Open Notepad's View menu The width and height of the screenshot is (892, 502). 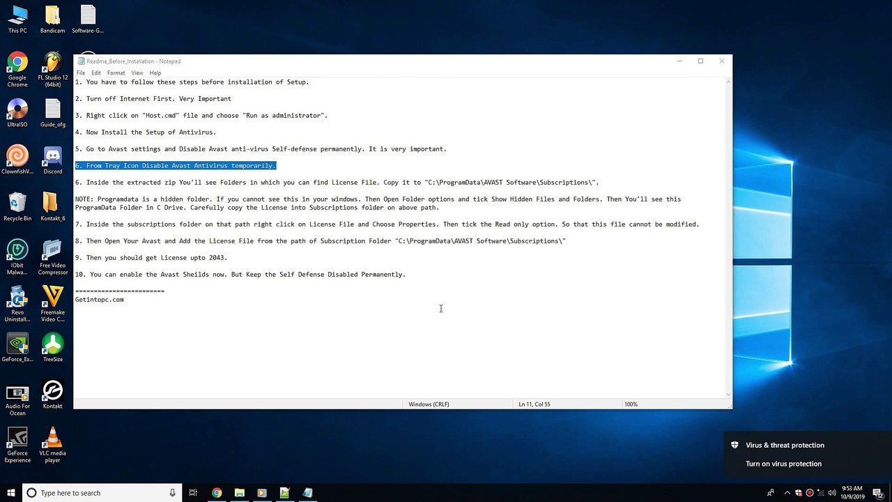coord(137,73)
